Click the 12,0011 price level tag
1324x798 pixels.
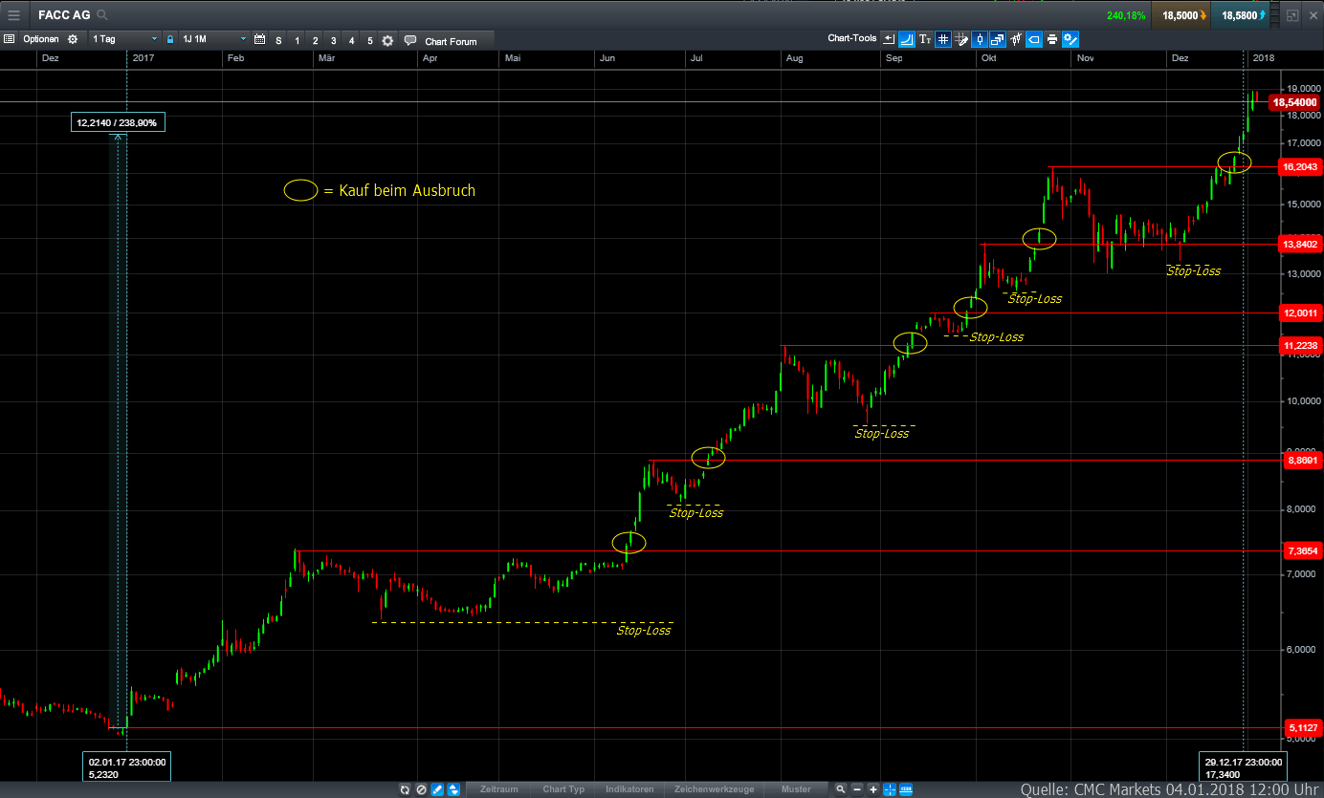click(x=1300, y=313)
